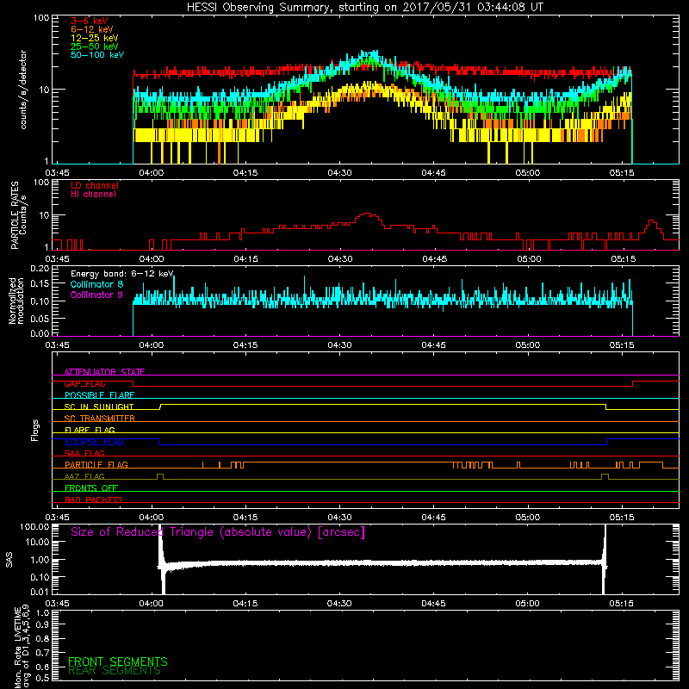Viewport: 689px width, 689px height.
Task: Click the ECLIPSE_FLAG label
Action: [94, 442]
